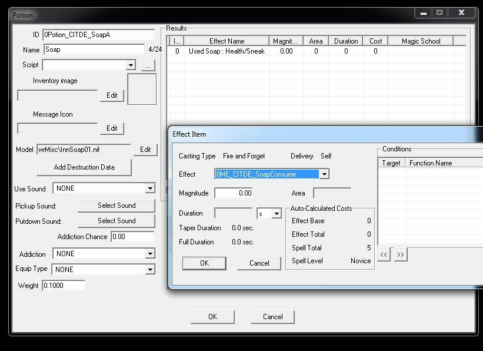Change the duration unit dropdown

[x=277, y=214]
